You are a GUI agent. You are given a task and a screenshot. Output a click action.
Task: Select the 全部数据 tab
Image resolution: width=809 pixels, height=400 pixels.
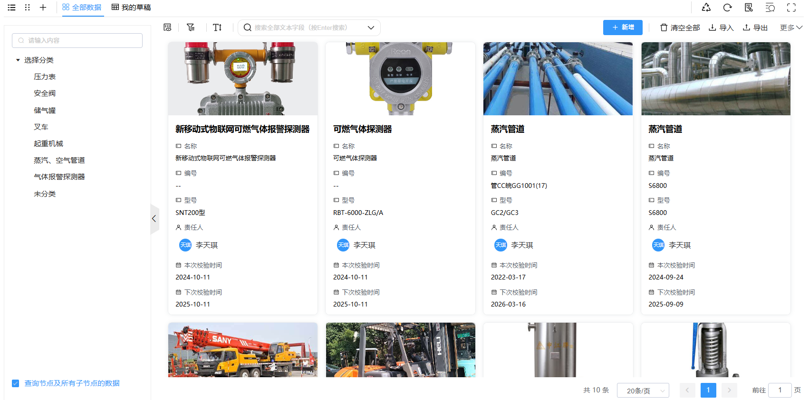[82, 8]
